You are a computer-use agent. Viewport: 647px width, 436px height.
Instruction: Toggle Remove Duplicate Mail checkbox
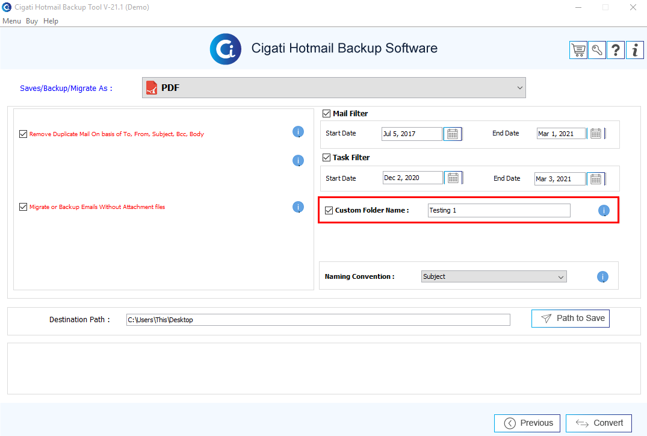coord(23,134)
